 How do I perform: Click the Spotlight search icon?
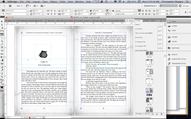point(187,2)
